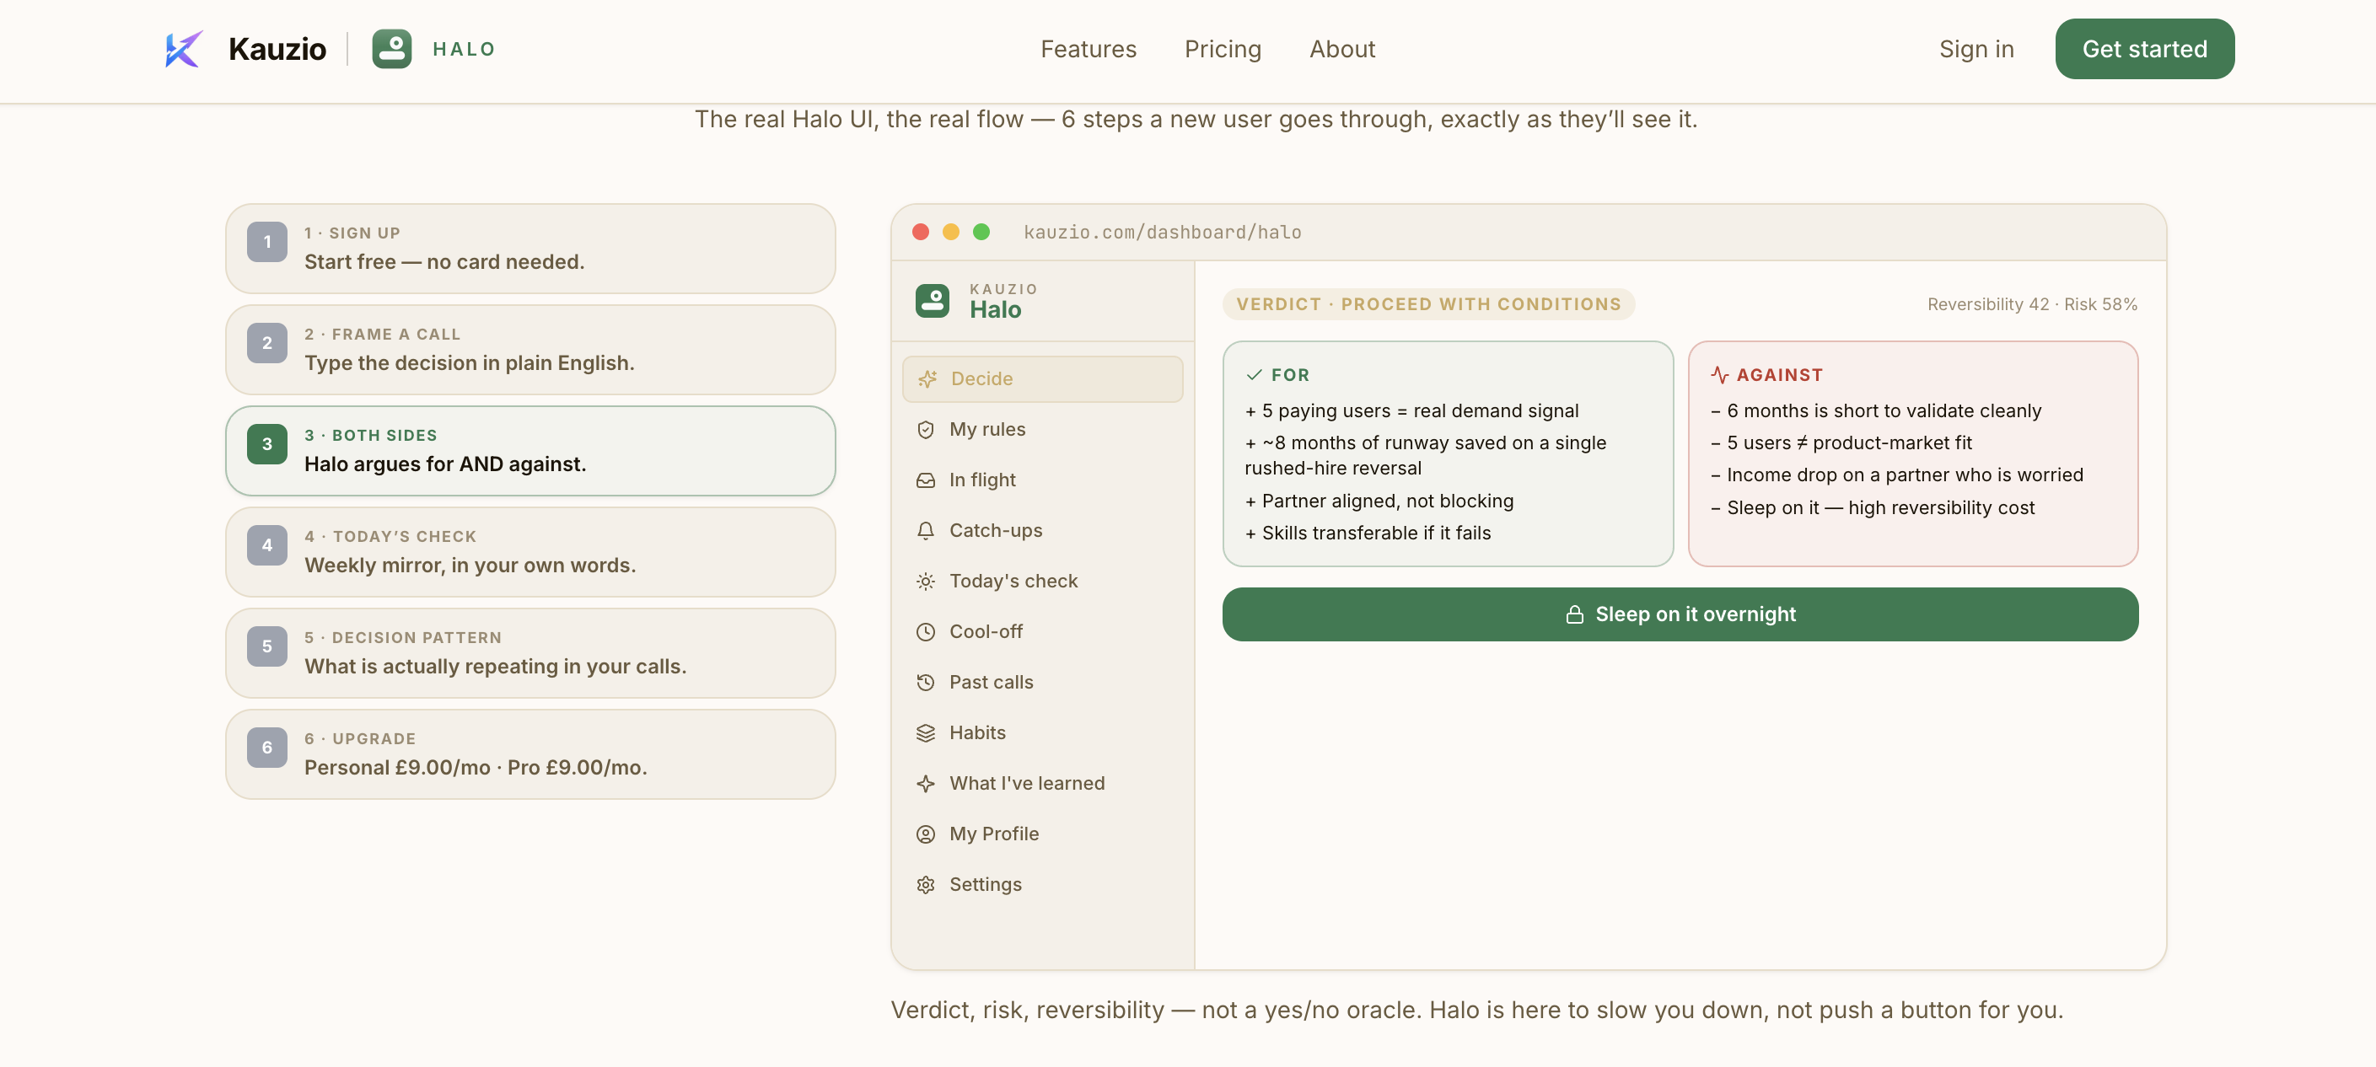Open Cool-off in sidebar

pos(1042,632)
